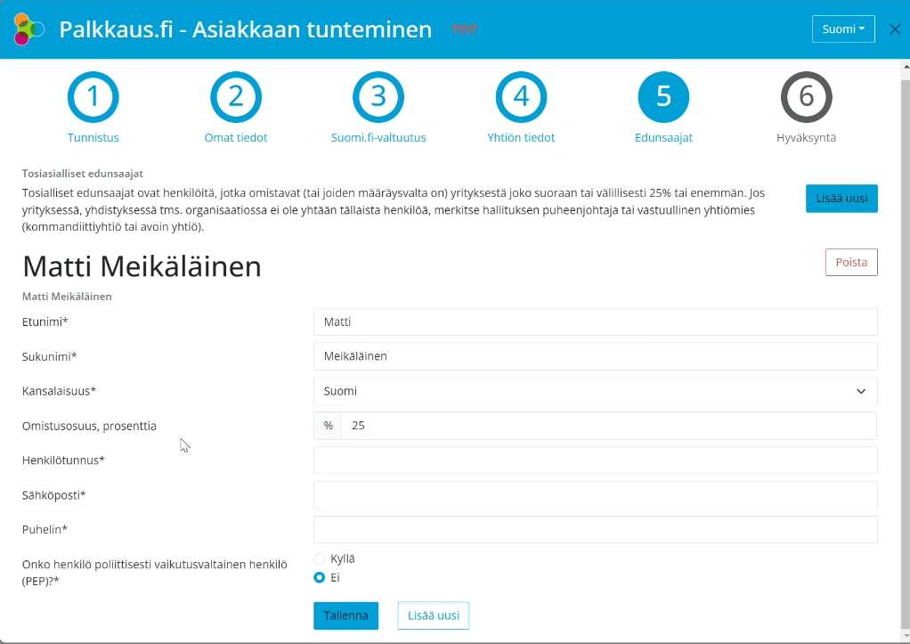Focus the Henkilötunnus input field
This screenshot has width=910, height=644.
coord(595,461)
